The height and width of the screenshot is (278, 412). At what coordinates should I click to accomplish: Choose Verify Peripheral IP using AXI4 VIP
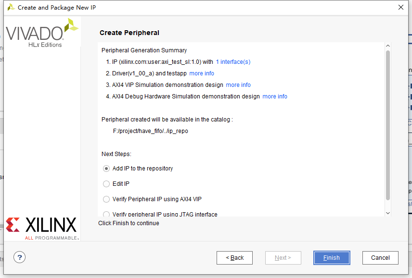point(106,199)
